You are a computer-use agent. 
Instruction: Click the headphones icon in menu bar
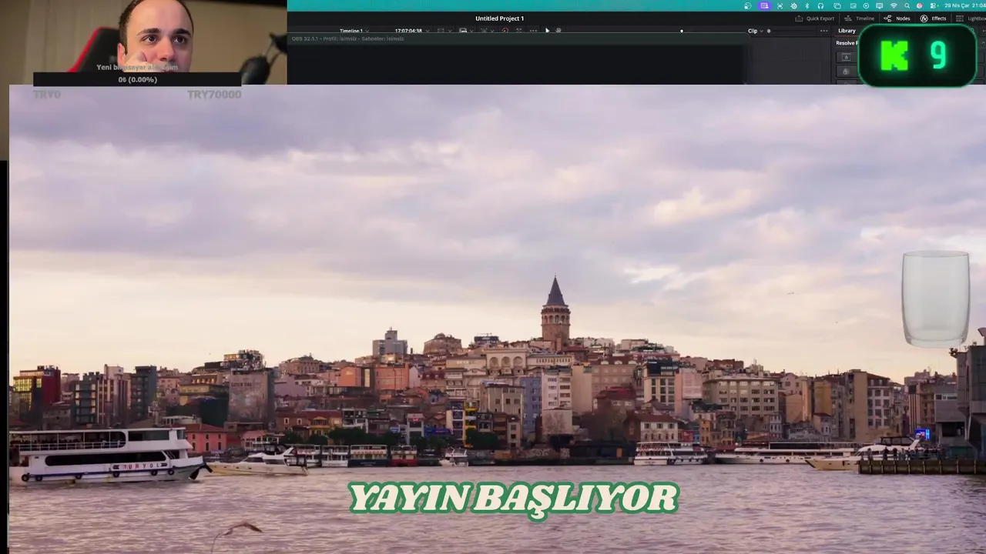click(x=820, y=5)
